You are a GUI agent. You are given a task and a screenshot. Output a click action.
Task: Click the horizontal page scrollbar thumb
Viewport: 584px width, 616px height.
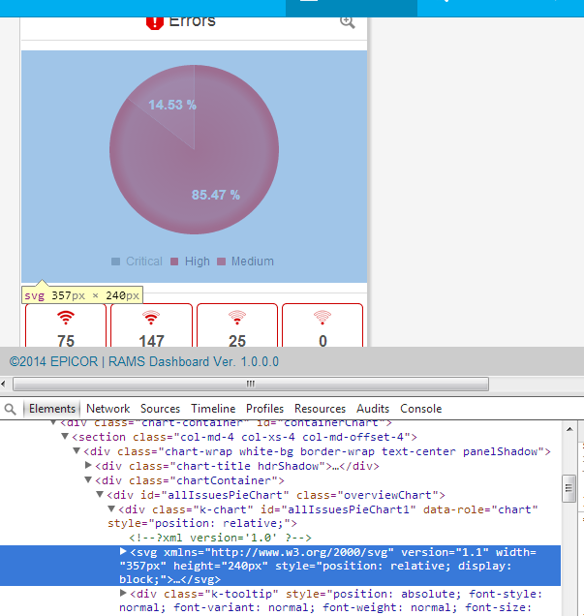(251, 384)
